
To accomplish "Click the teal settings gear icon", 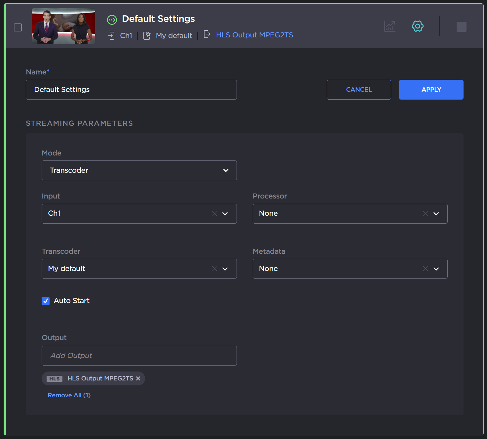I will click(x=418, y=26).
